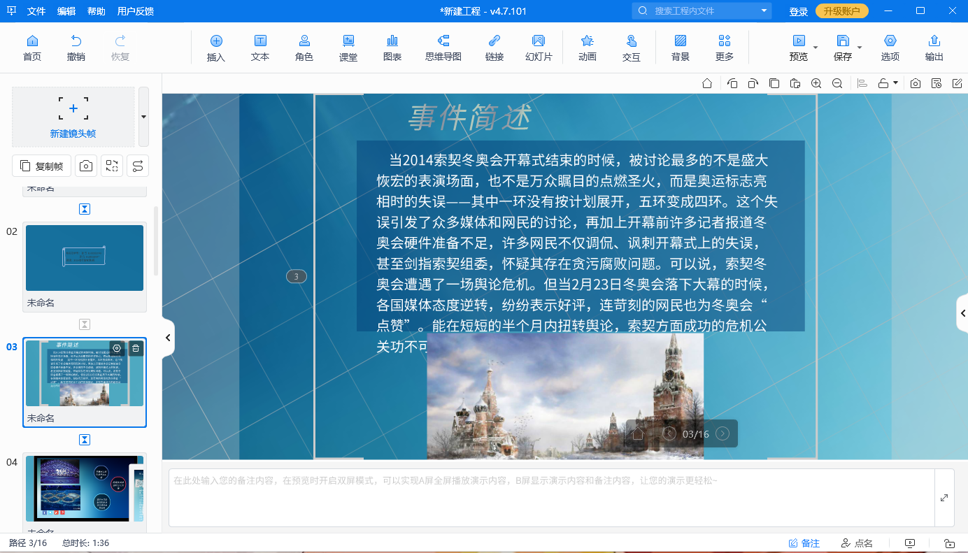The height and width of the screenshot is (553, 968).
Task: Open the 交互 interaction tool
Action: [x=632, y=48]
